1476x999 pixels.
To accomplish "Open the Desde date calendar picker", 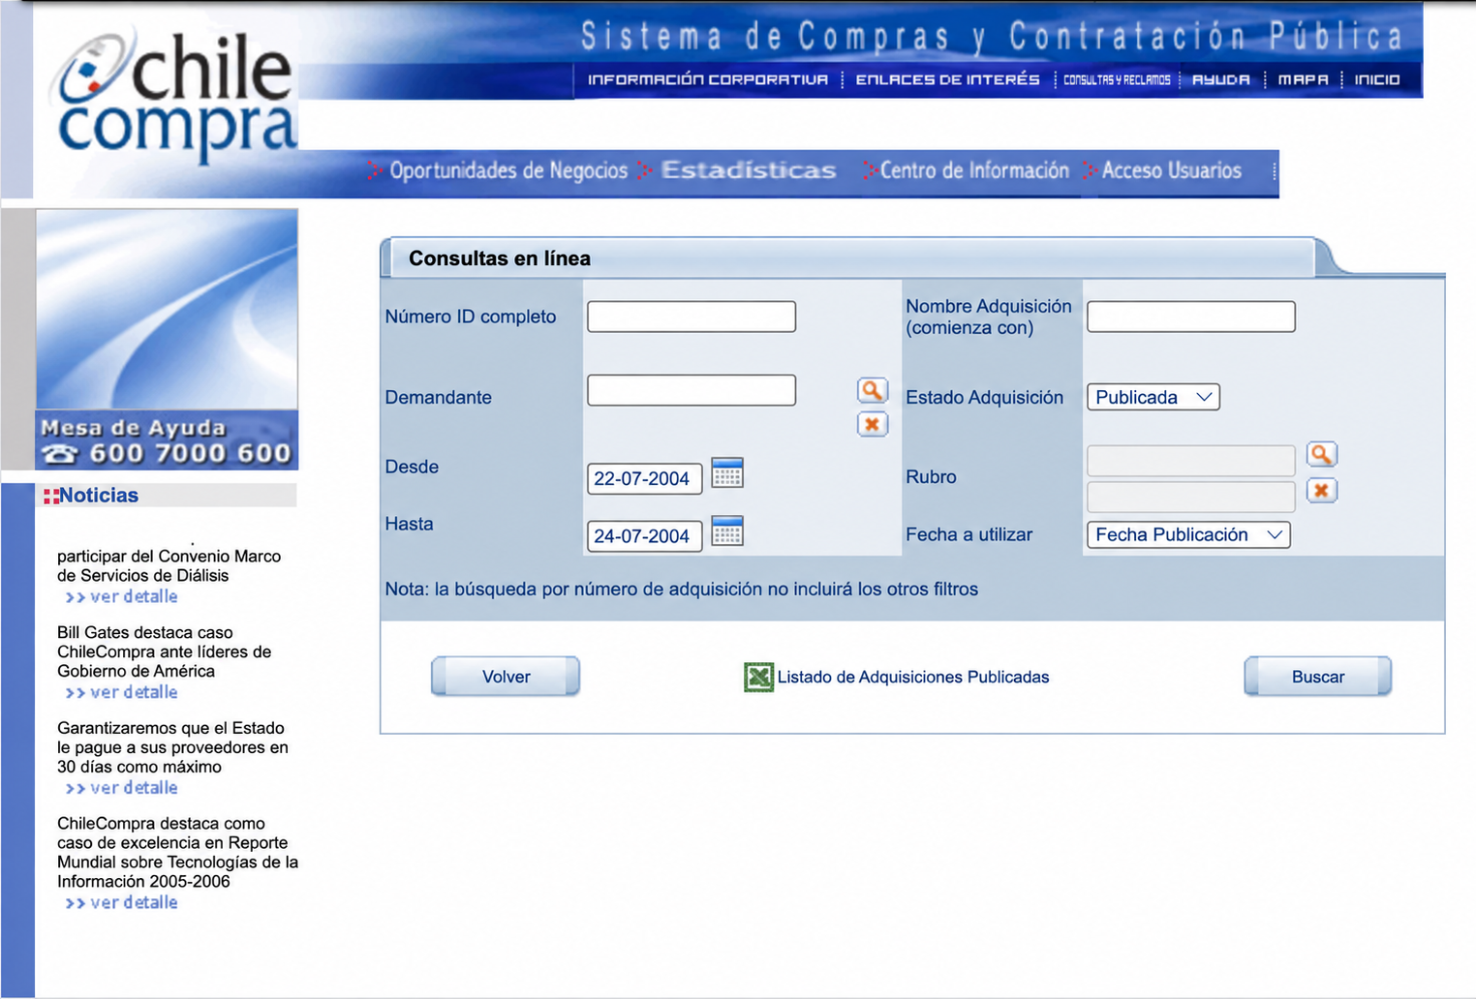I will [x=727, y=473].
